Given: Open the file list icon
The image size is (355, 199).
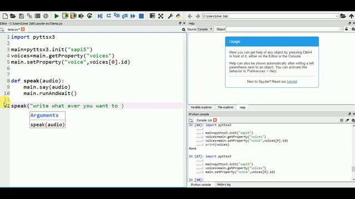Looking at the screenshot, I should (x=38, y=16).
